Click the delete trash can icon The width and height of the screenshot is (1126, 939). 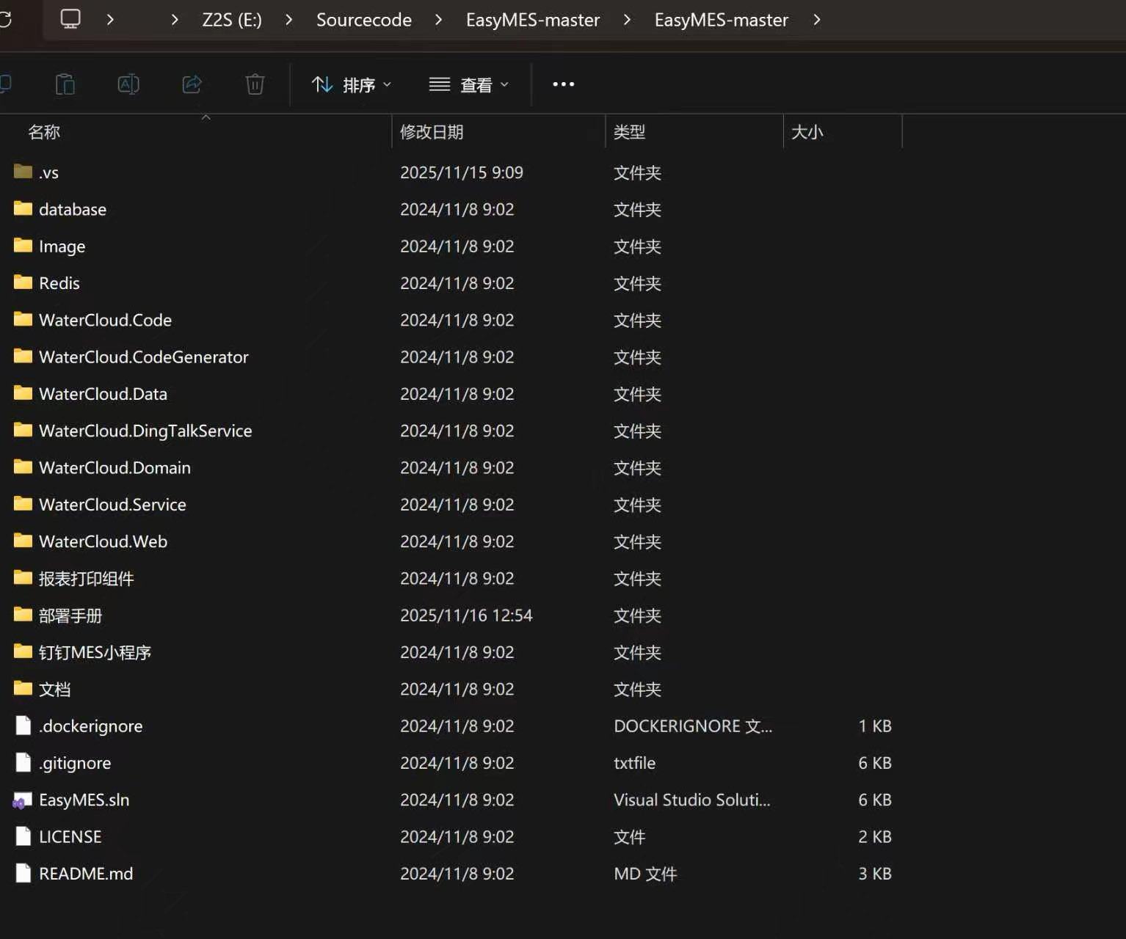click(x=255, y=85)
